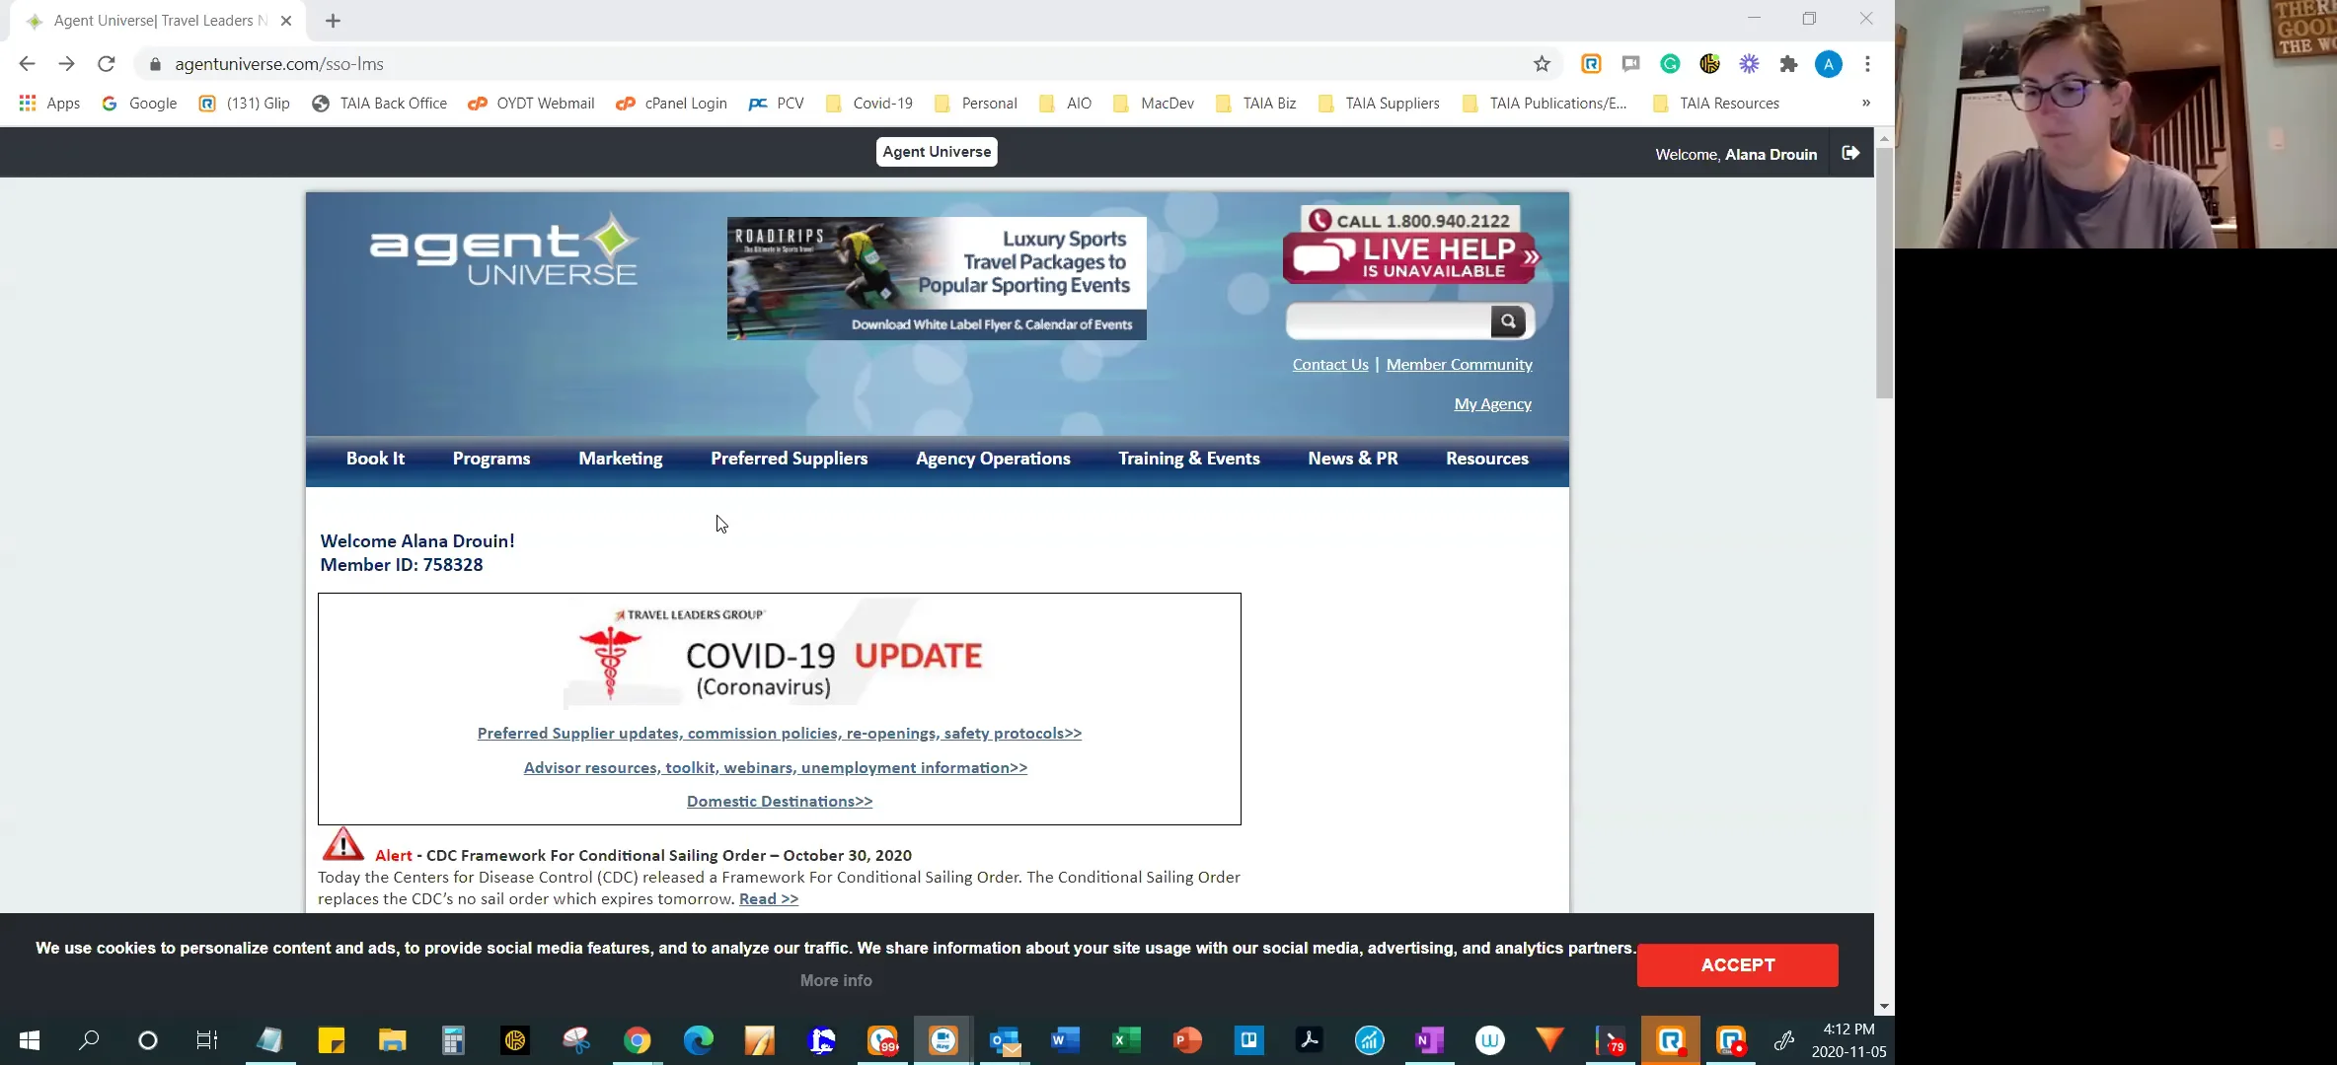
Task: Click the site search magnifier button
Action: pyautogui.click(x=1507, y=321)
